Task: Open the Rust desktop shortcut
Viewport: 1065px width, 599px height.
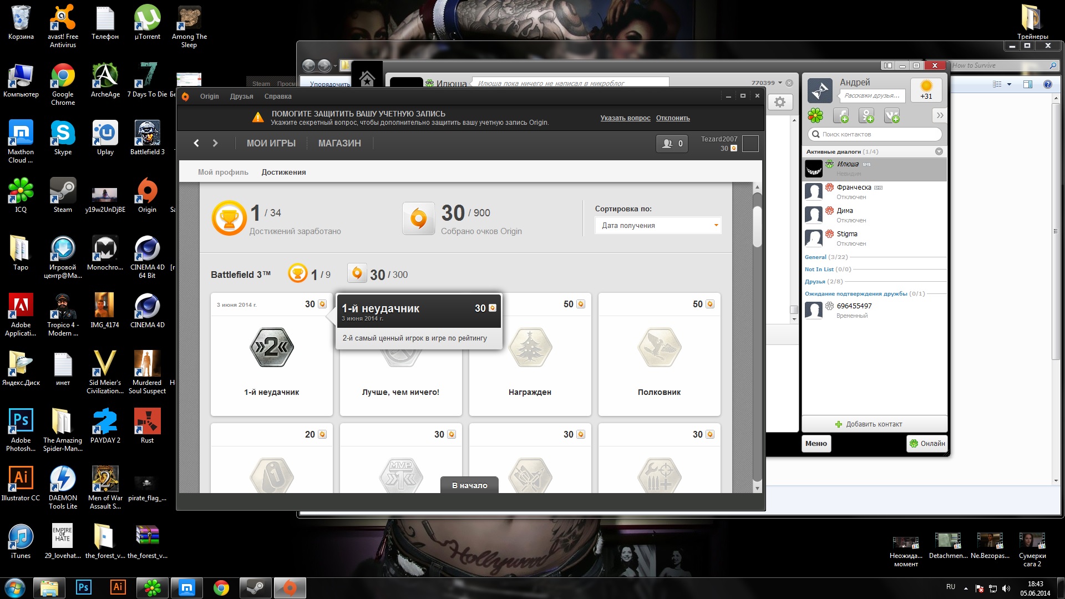Action: (x=147, y=426)
